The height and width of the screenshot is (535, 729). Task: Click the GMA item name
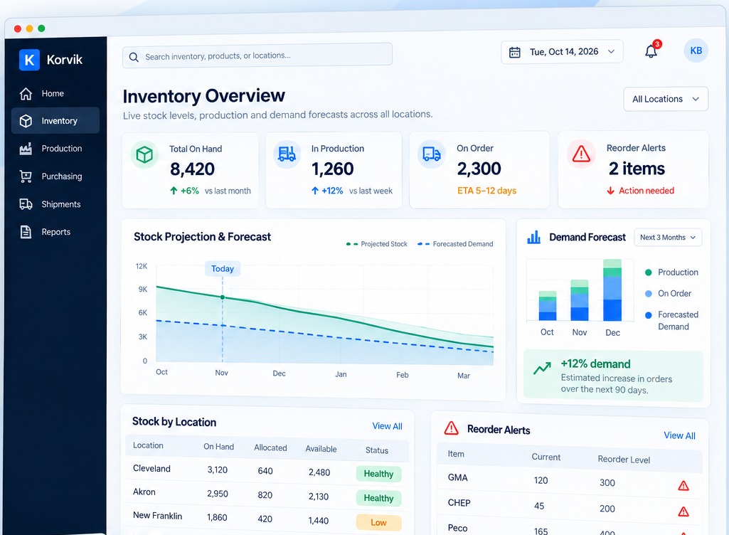(x=457, y=477)
